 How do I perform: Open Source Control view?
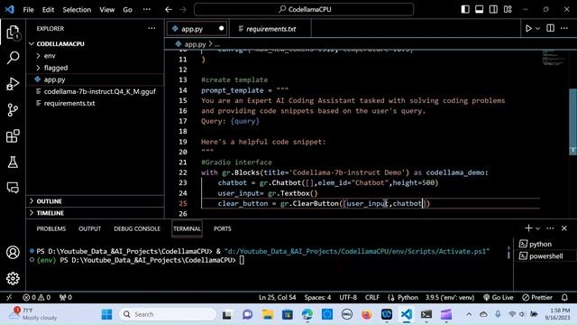(x=13, y=110)
